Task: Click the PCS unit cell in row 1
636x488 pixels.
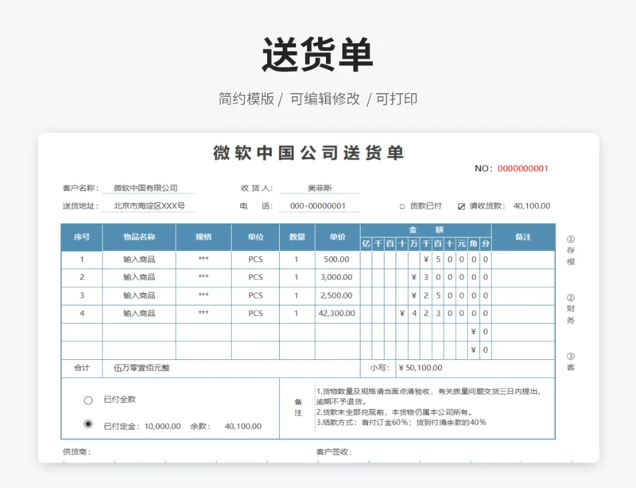Action: pos(255,260)
